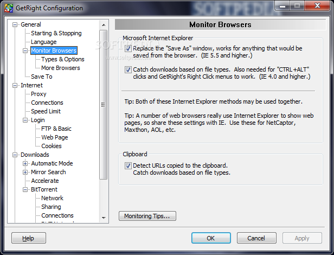Select the Downloads tree label
Screen dimensions: 334x255
[35, 155]
